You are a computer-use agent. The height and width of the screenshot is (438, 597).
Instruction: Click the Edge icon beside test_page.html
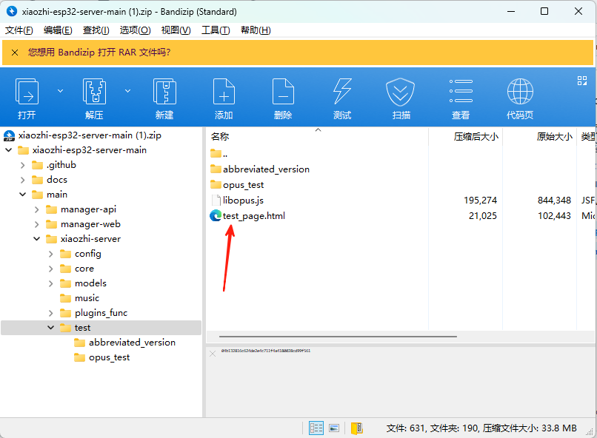[x=216, y=215]
